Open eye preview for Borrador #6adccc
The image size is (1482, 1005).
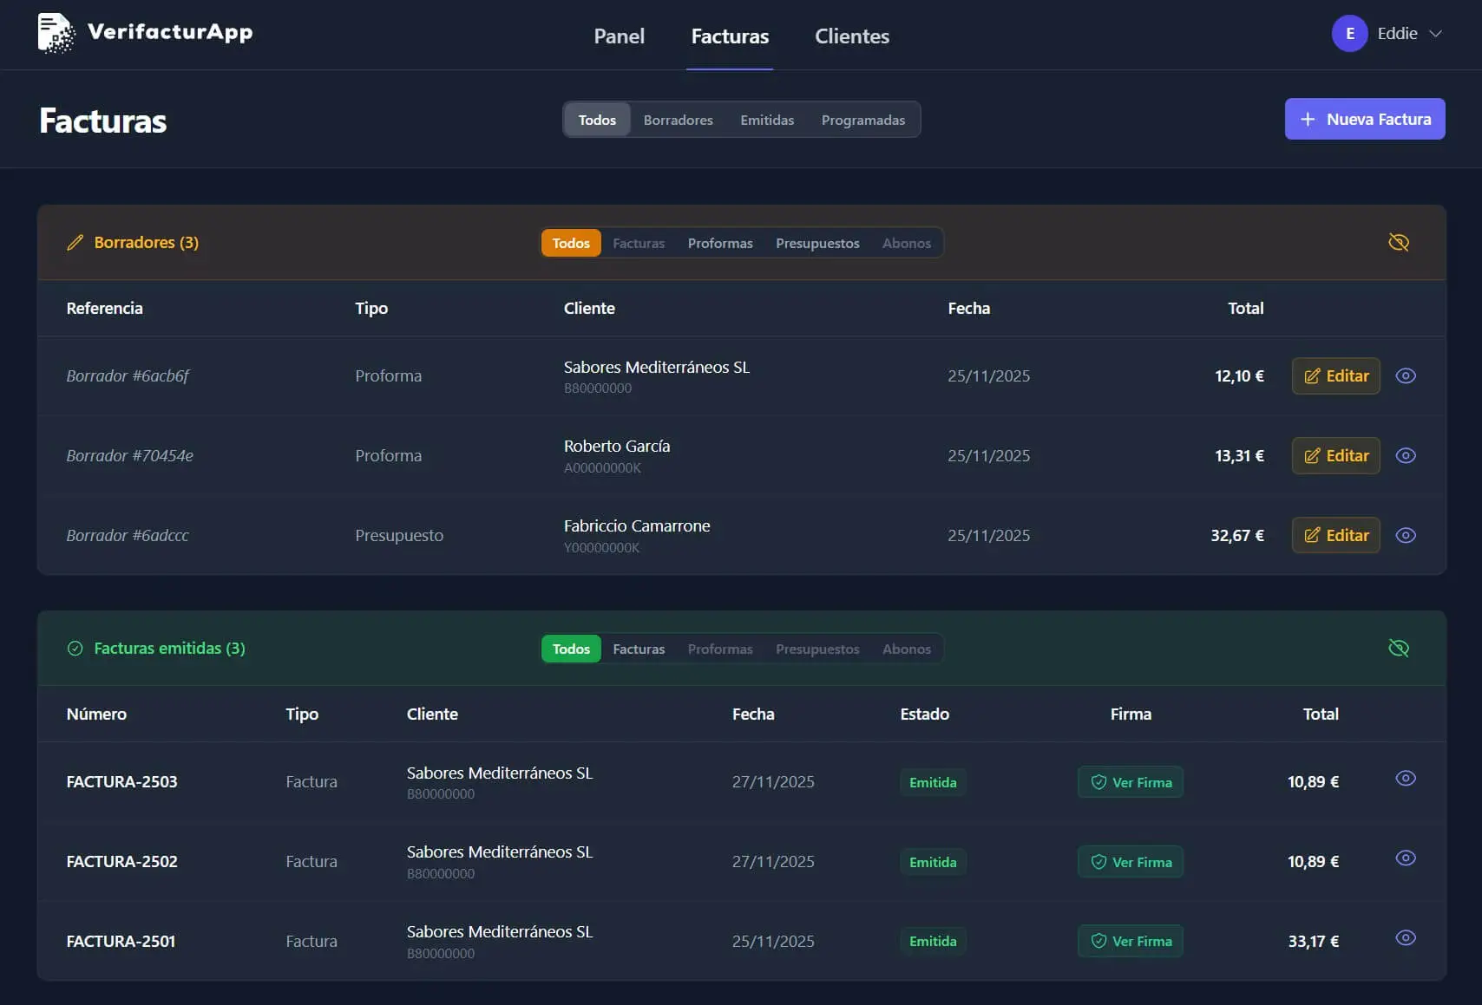pyautogui.click(x=1406, y=535)
